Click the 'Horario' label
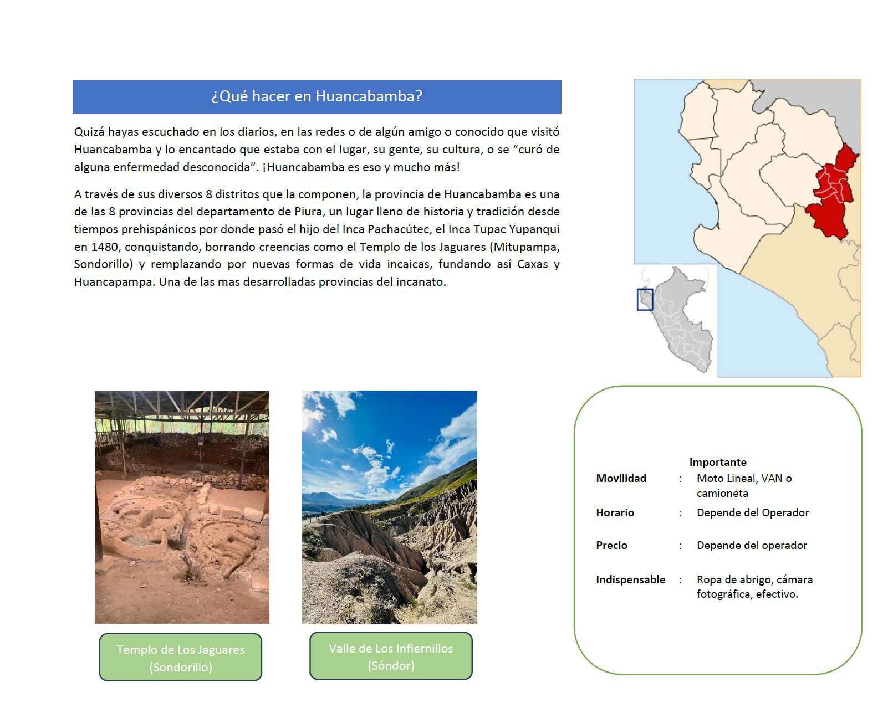The image size is (888, 703). [x=615, y=512]
